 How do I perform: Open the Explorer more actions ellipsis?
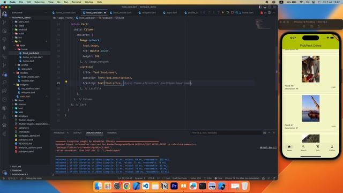(x=46, y=13)
